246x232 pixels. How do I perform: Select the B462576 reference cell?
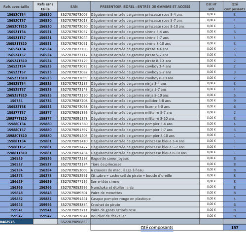tap(16, 222)
